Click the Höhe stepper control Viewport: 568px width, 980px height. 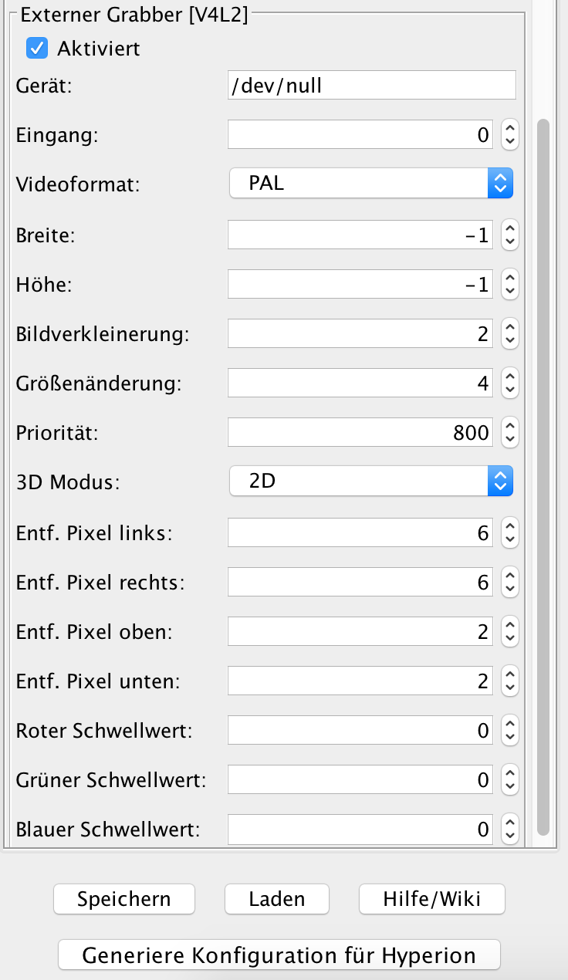coord(509,285)
